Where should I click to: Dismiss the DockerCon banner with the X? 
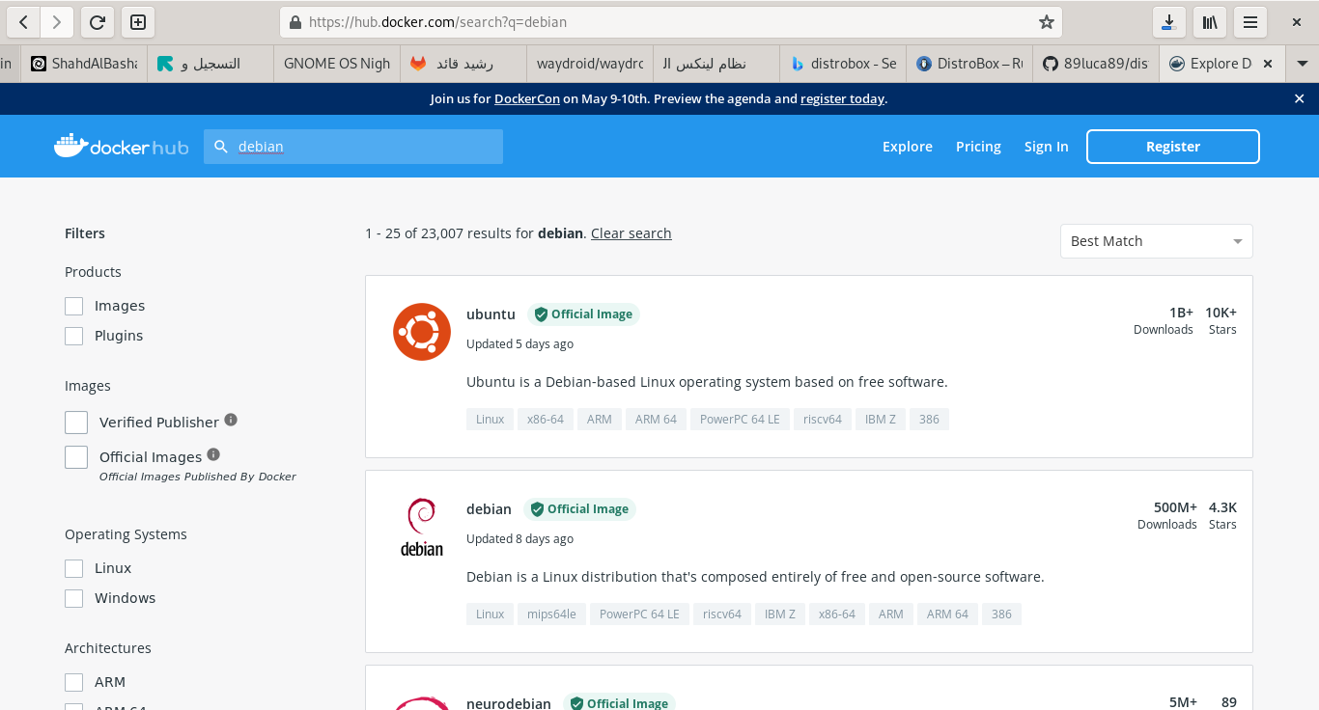click(x=1299, y=97)
